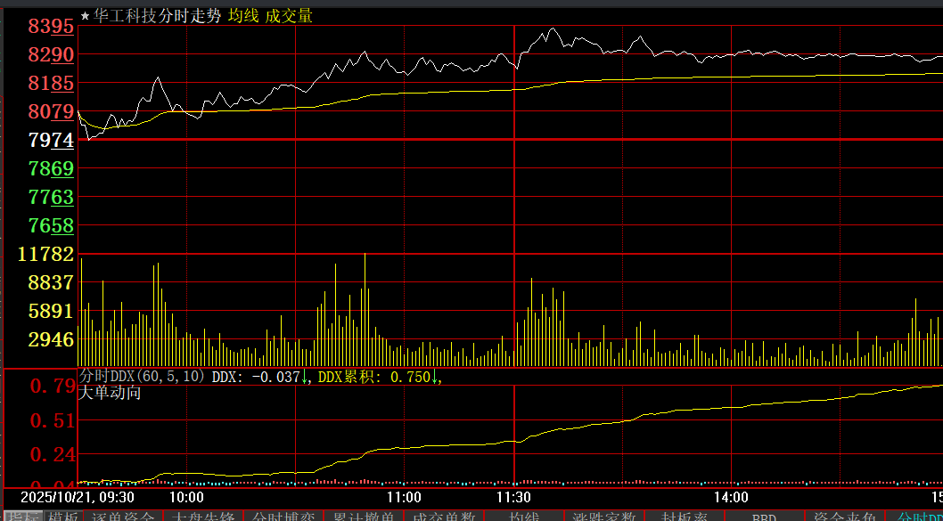Image resolution: width=943 pixels, height=521 pixels.
Task: Click the white 7974 baseline price label
Action: pos(51,140)
